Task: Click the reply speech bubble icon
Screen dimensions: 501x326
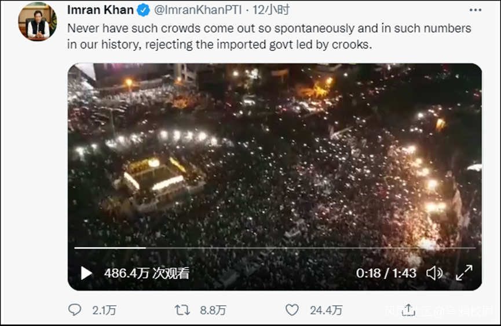Action: click(75, 310)
